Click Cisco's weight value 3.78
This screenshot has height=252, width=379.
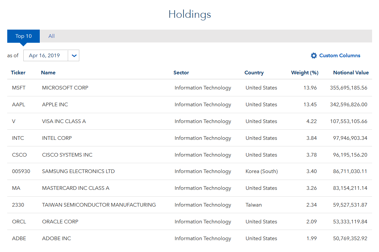(312, 155)
